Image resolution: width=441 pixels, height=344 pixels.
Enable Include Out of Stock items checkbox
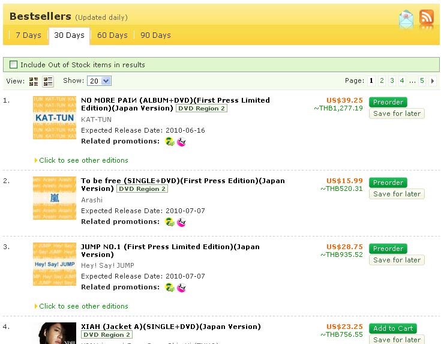tap(13, 65)
